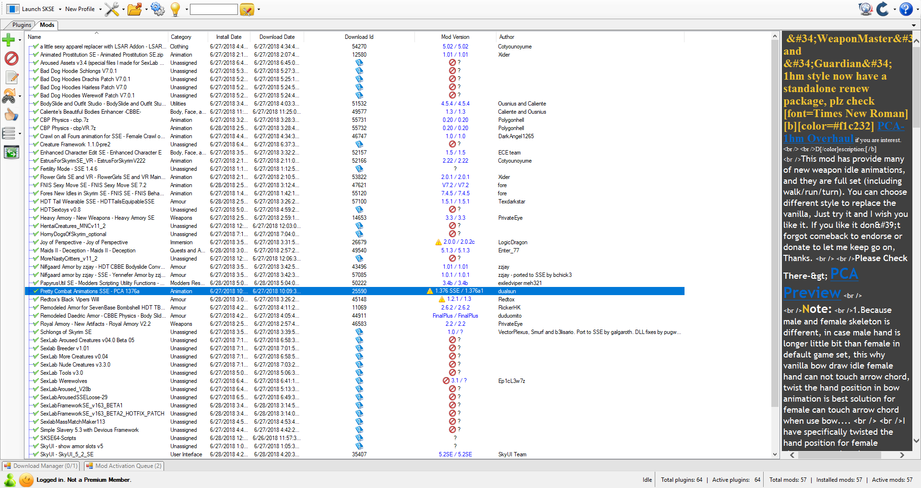
Task: Open the PCA-1hm Overhaul link
Action: (844, 132)
